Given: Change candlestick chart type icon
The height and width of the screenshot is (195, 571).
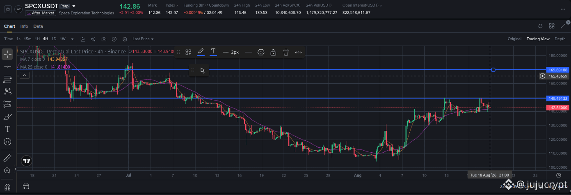Looking at the screenshot, I should (x=94, y=39).
